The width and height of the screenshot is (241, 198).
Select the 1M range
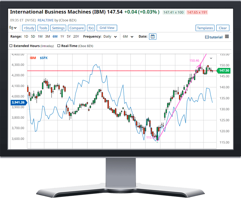(40, 37)
